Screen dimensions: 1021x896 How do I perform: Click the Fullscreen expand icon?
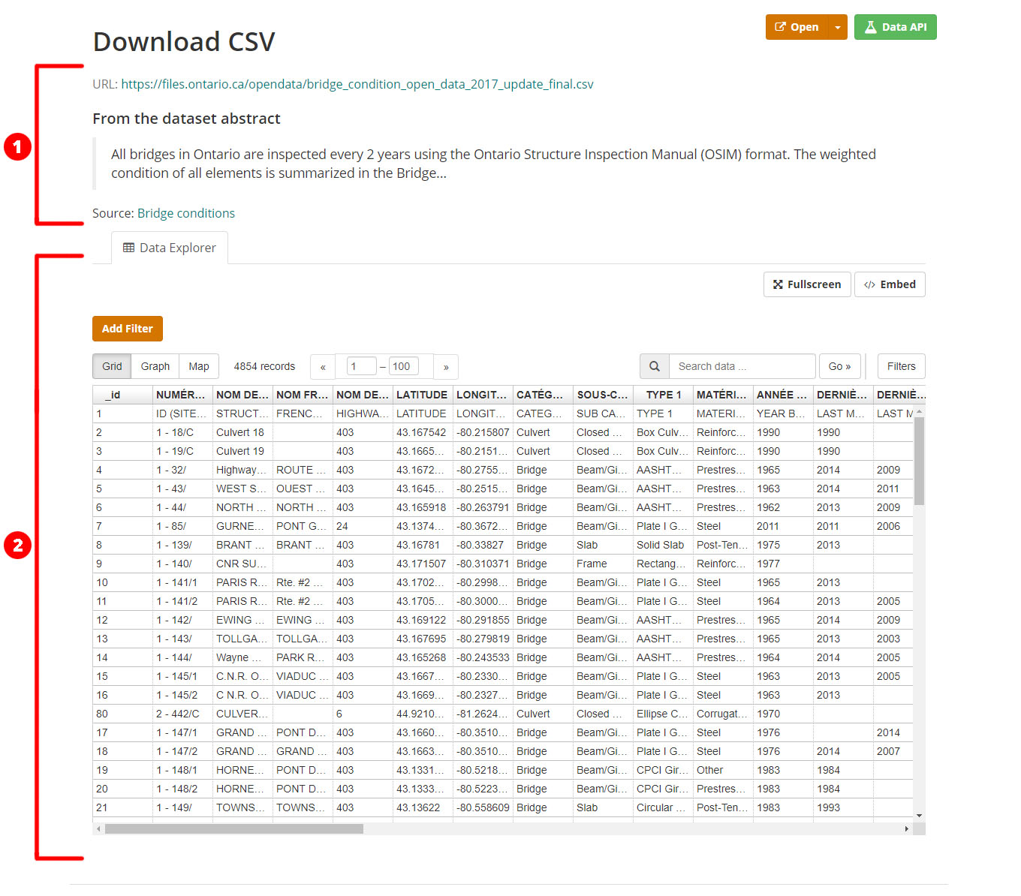point(779,284)
